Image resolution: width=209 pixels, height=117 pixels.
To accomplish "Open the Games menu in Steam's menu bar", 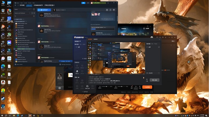I will click(x=30, y=3).
